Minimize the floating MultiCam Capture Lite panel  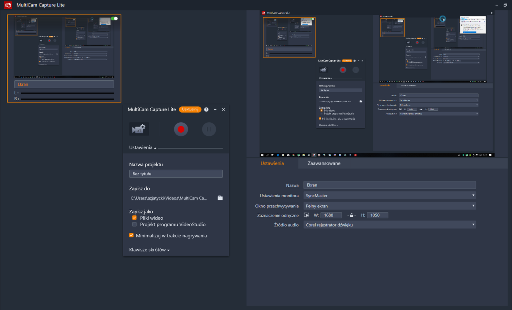coord(215,109)
